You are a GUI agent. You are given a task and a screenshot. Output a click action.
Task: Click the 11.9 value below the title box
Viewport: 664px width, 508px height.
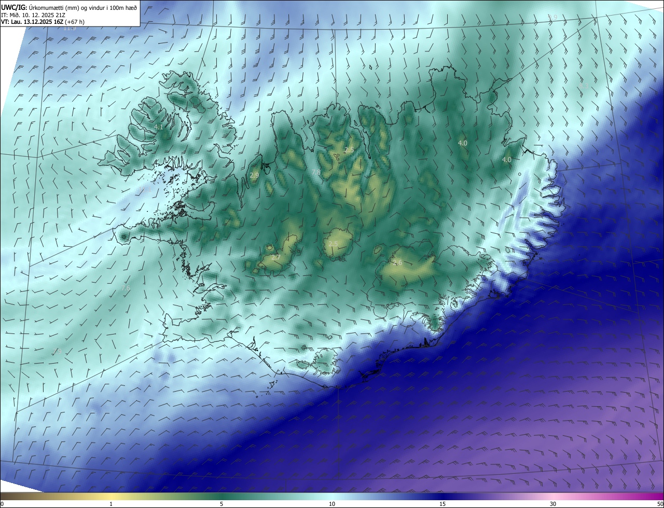pyautogui.click(x=70, y=28)
